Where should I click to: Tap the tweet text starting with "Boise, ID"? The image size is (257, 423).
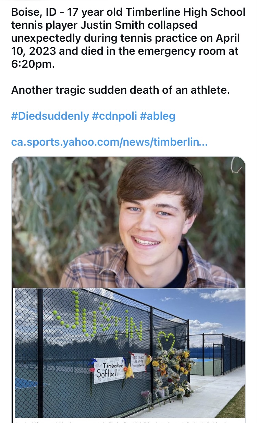pyautogui.click(x=127, y=38)
